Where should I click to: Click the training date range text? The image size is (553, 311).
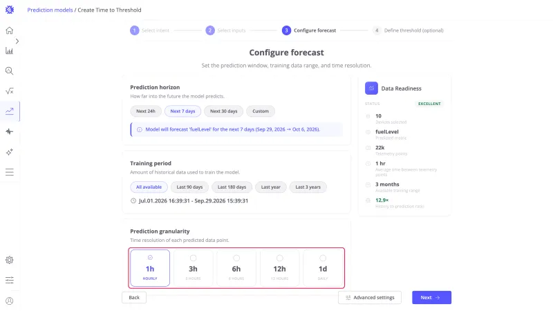click(x=194, y=201)
